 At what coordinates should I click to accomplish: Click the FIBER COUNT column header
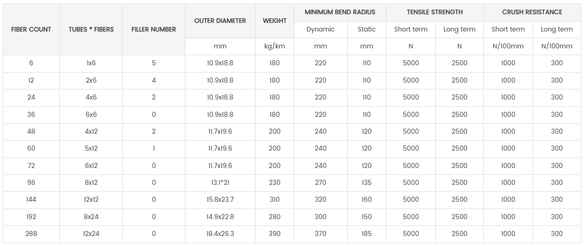[31, 29]
